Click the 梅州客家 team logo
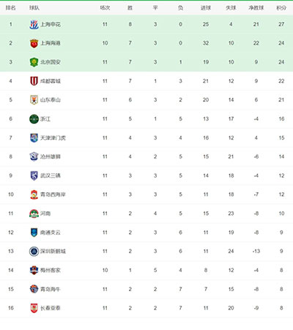Image resolution: width=293 pixels, height=330 pixels. point(34,270)
